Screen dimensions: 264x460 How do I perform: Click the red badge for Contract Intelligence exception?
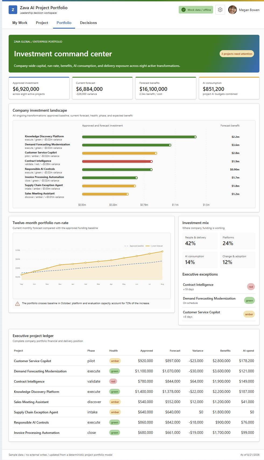tap(251, 287)
